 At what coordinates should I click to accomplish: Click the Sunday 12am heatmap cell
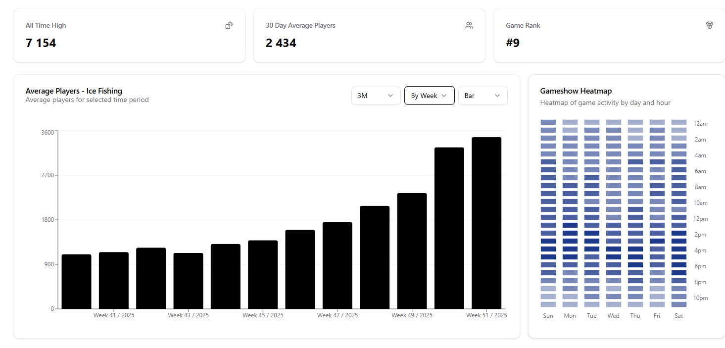(548, 122)
